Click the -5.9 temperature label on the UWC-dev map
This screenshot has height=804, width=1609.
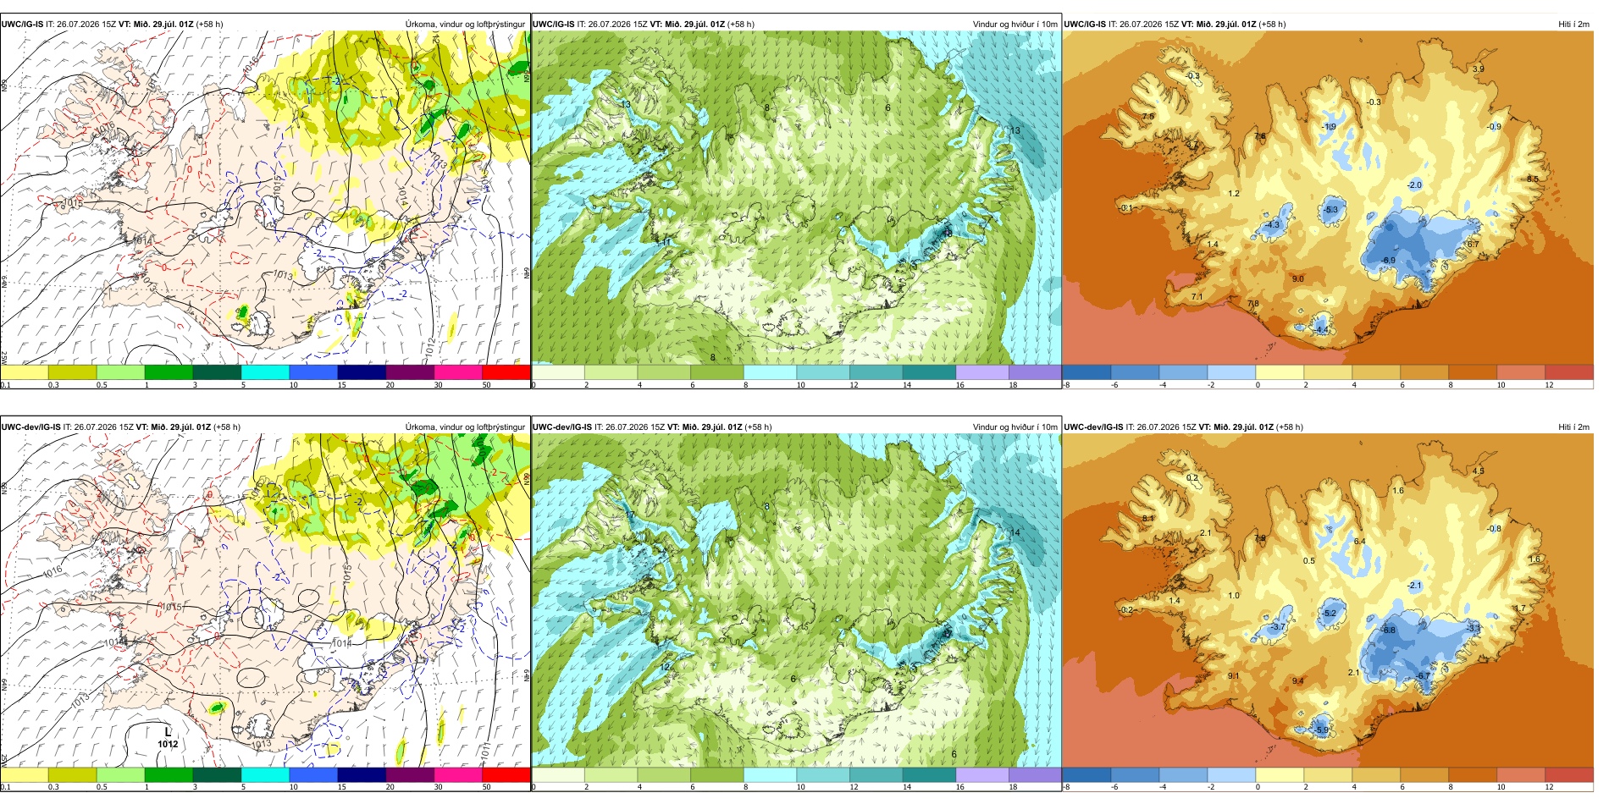tap(1321, 730)
